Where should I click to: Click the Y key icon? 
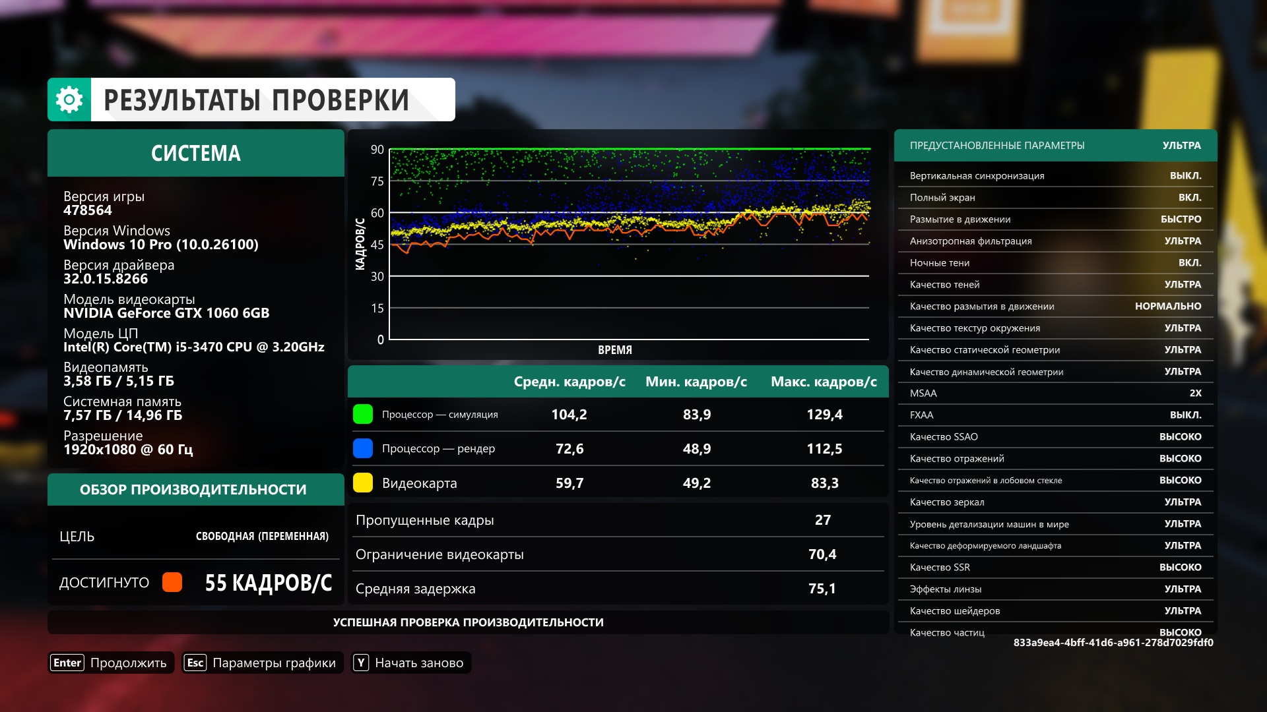[361, 663]
